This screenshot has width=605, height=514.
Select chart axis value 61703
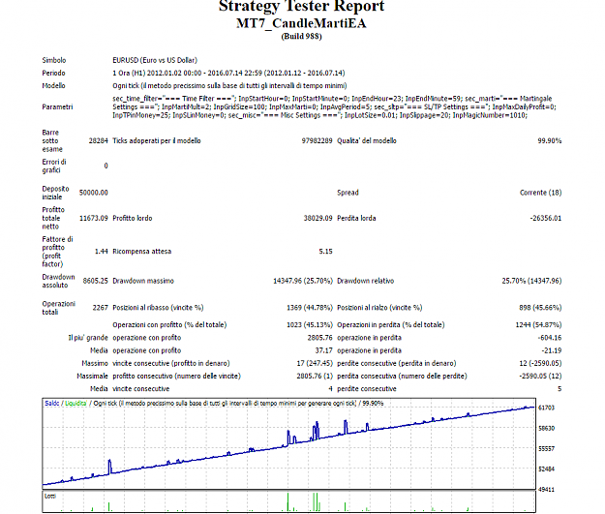tap(546, 408)
